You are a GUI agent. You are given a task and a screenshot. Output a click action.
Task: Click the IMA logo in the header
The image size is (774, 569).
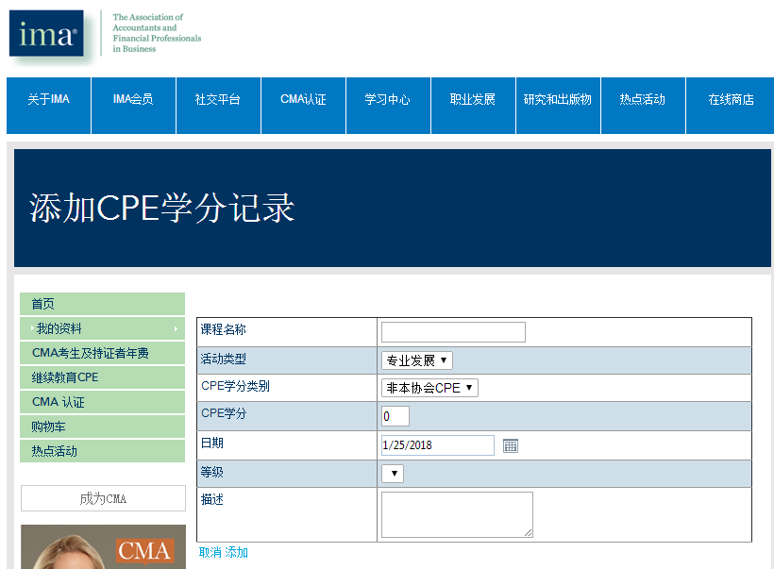[46, 32]
